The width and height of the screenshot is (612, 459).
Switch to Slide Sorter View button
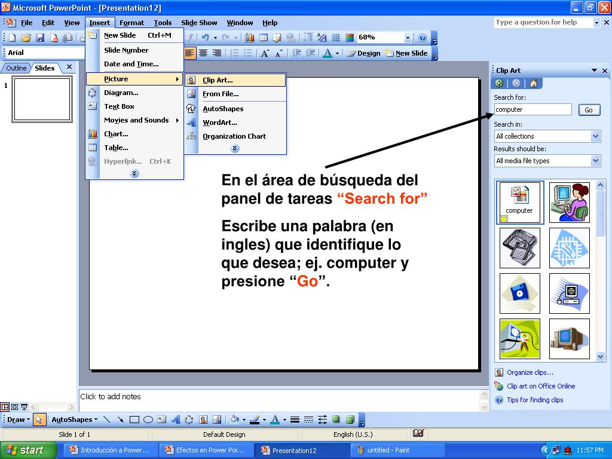coord(14,407)
